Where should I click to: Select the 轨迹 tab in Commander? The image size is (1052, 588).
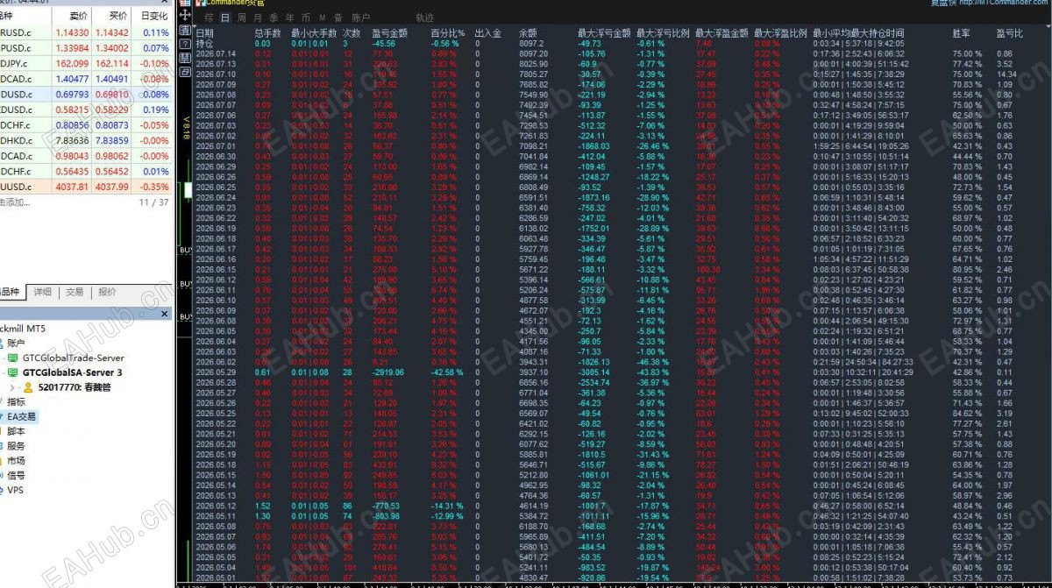point(425,18)
